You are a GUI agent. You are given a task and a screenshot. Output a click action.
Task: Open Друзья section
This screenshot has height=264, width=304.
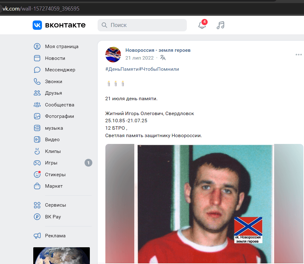(x=53, y=93)
